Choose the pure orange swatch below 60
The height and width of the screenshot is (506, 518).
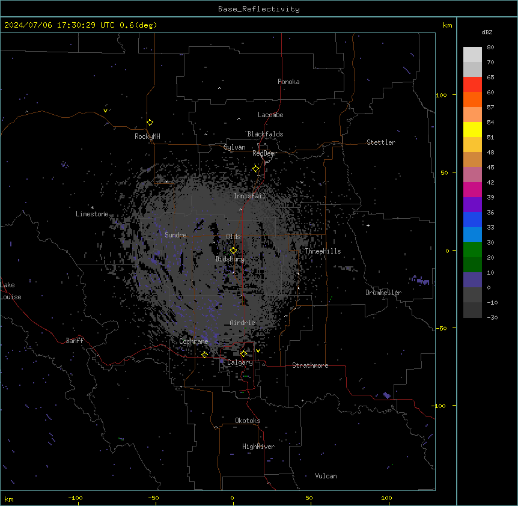click(x=472, y=99)
